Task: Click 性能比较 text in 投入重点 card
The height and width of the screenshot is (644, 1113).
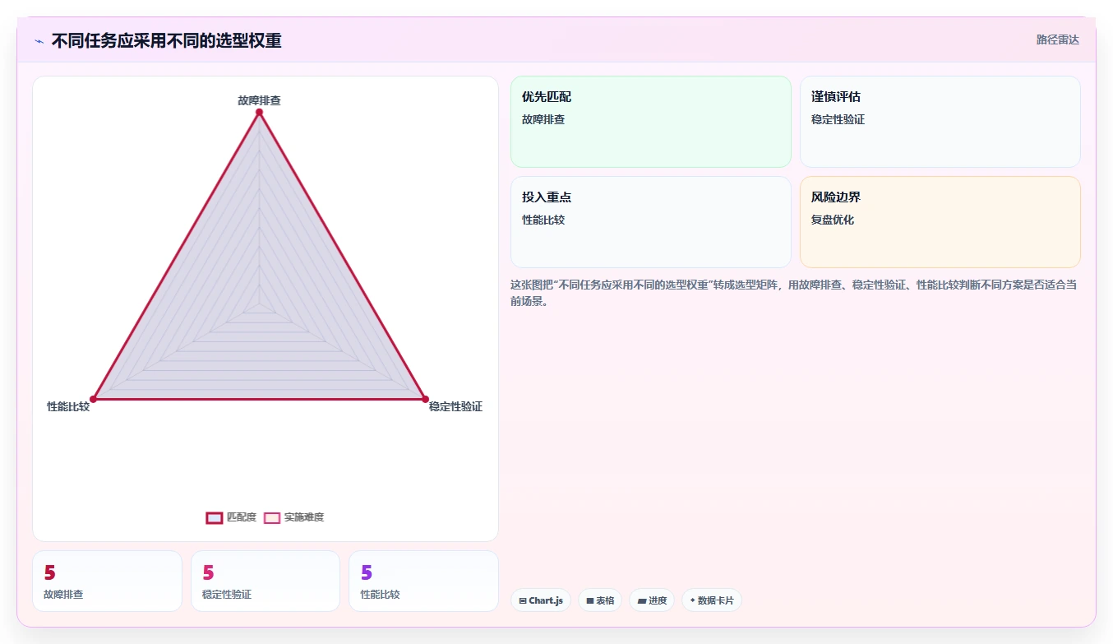Action: point(543,220)
